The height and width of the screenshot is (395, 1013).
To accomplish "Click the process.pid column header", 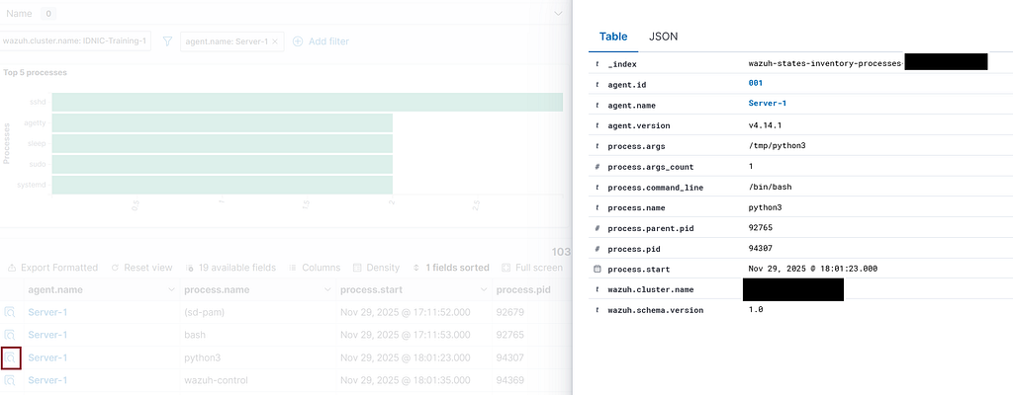I will [x=523, y=290].
